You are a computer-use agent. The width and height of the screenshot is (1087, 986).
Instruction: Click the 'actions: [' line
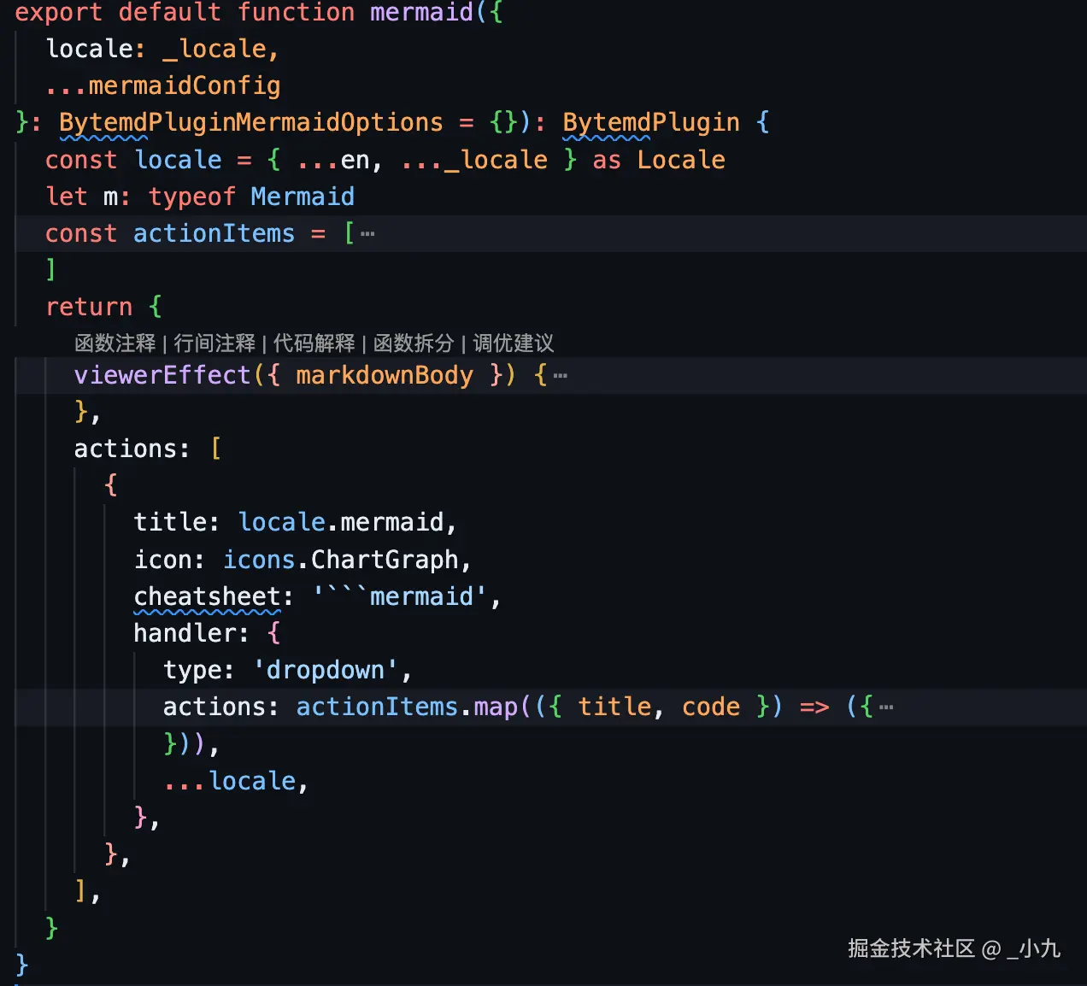[x=148, y=449]
